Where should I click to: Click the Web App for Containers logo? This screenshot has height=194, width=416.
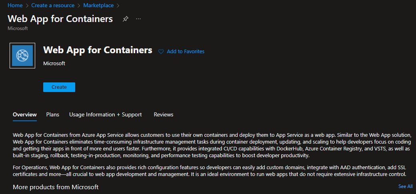22,56
